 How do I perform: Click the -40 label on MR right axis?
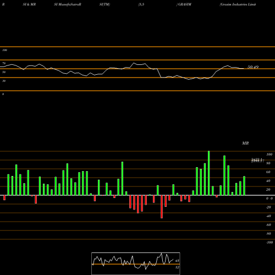tap(268, 216)
